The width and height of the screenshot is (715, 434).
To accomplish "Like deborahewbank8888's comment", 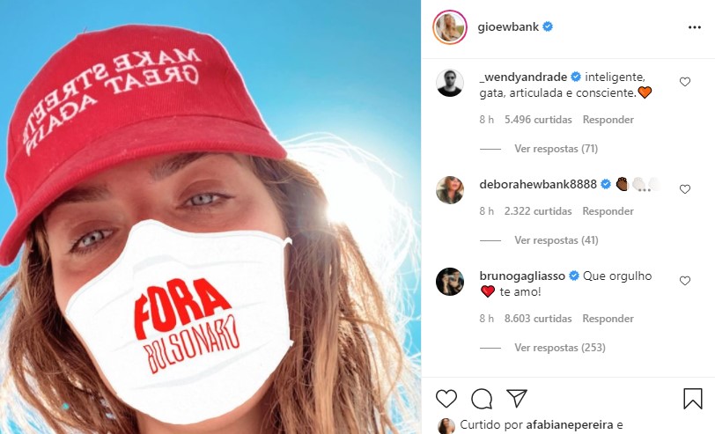I will coord(684,188).
